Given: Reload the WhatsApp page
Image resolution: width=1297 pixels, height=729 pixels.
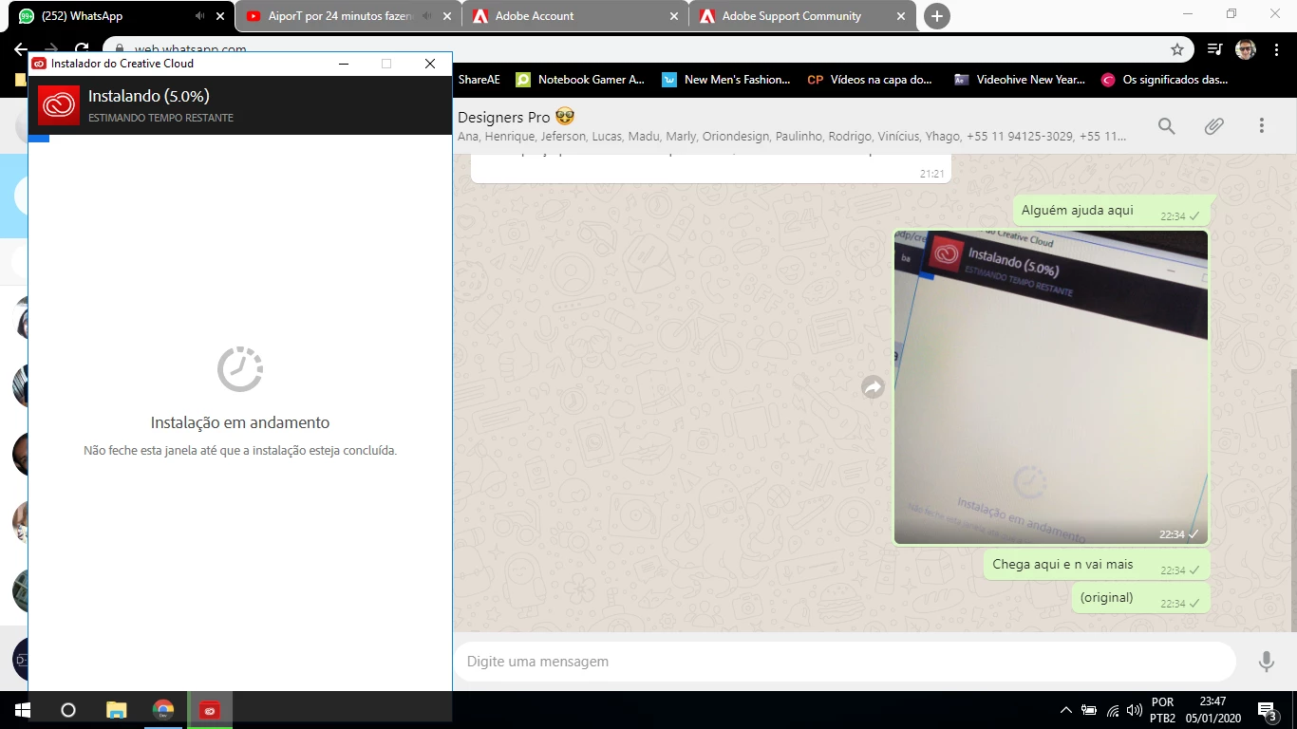Looking at the screenshot, I should coord(83,49).
